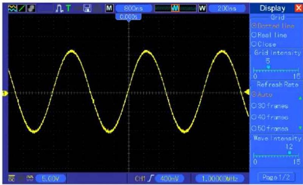303x185 pixels.
Task: Close the Display panel
Action: point(299,8)
